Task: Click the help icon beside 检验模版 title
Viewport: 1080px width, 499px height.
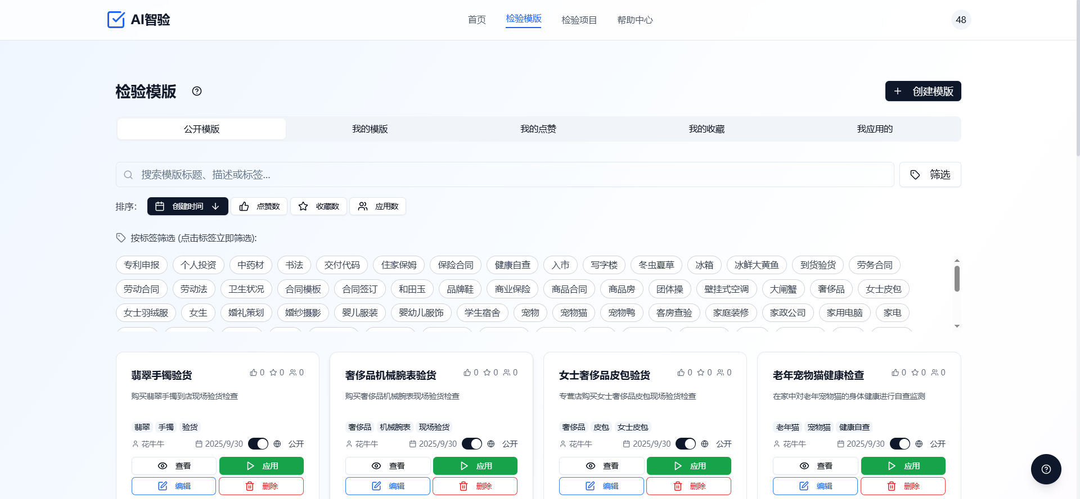Action: [x=197, y=91]
